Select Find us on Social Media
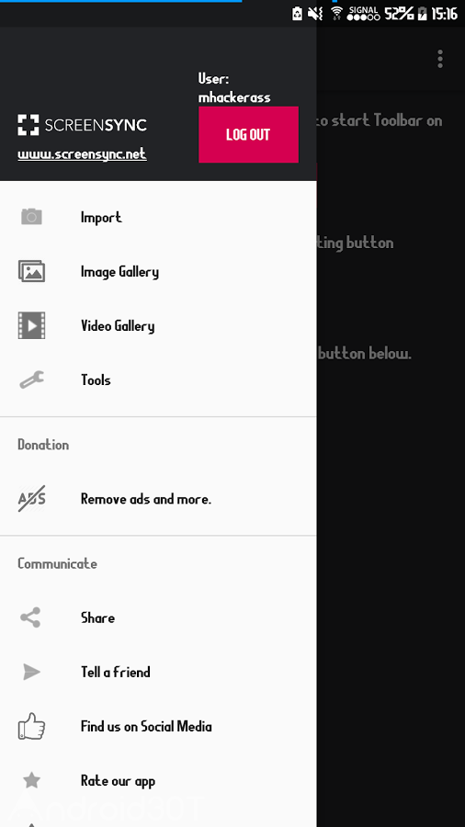 coord(158,726)
